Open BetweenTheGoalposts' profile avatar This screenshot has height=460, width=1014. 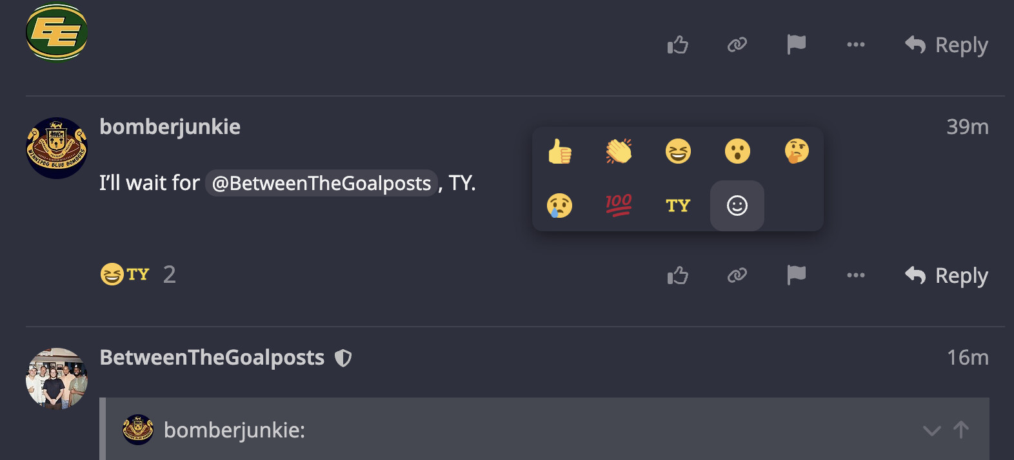[x=57, y=379]
